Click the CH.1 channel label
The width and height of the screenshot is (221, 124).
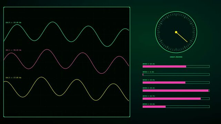[13, 50]
